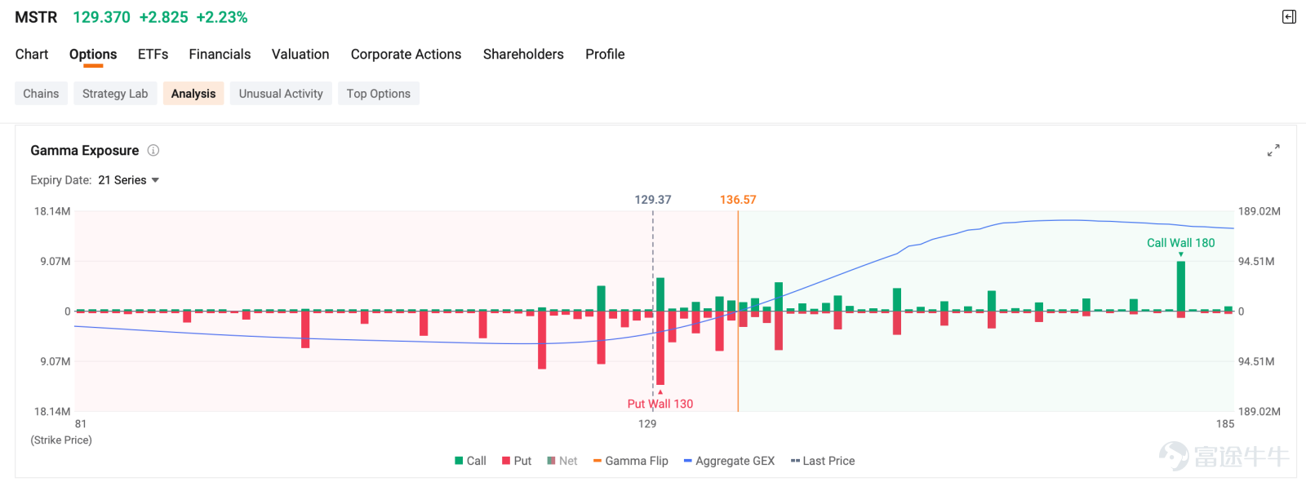
Task: Toggle Aggregate GEX line in legend
Action: [x=729, y=461]
